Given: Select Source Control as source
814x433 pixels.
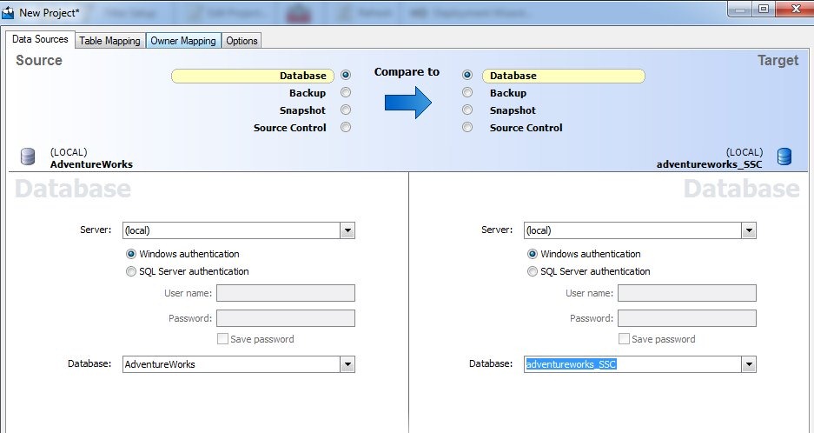Looking at the screenshot, I should tap(346, 128).
